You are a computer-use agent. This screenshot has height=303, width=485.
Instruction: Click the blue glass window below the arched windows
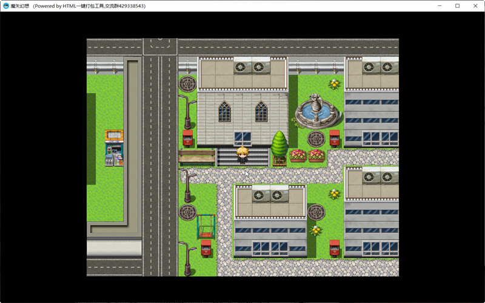[x=242, y=137]
